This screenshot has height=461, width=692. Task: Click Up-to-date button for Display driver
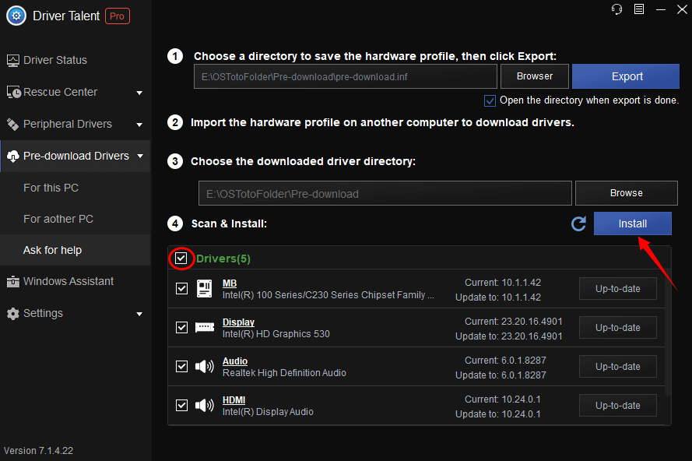tap(618, 328)
